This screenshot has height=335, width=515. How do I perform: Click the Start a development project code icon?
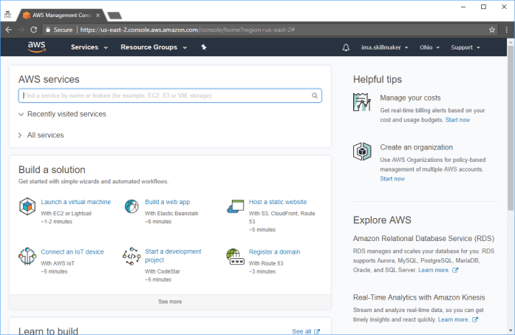click(x=132, y=256)
